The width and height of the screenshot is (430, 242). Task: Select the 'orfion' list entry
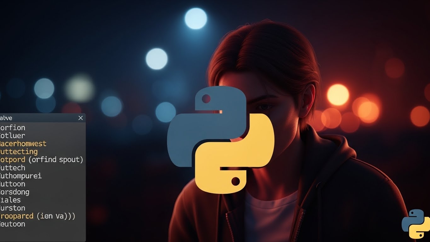tap(13, 128)
